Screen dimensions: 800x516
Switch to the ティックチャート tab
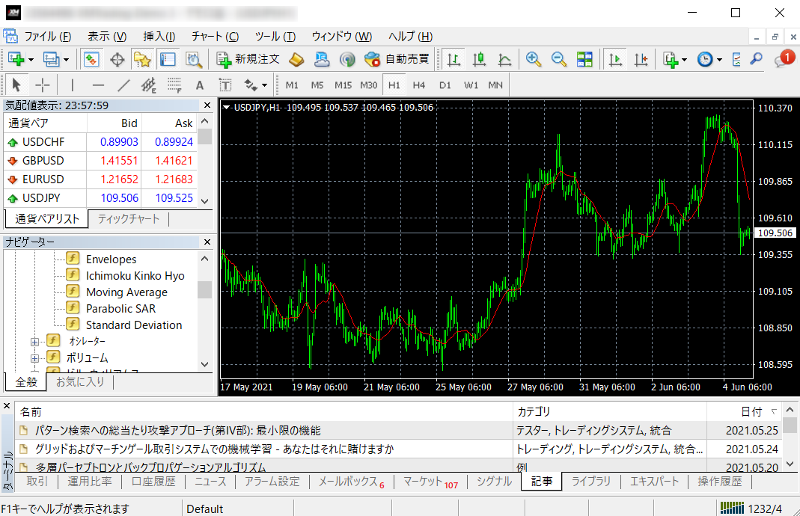(x=129, y=218)
